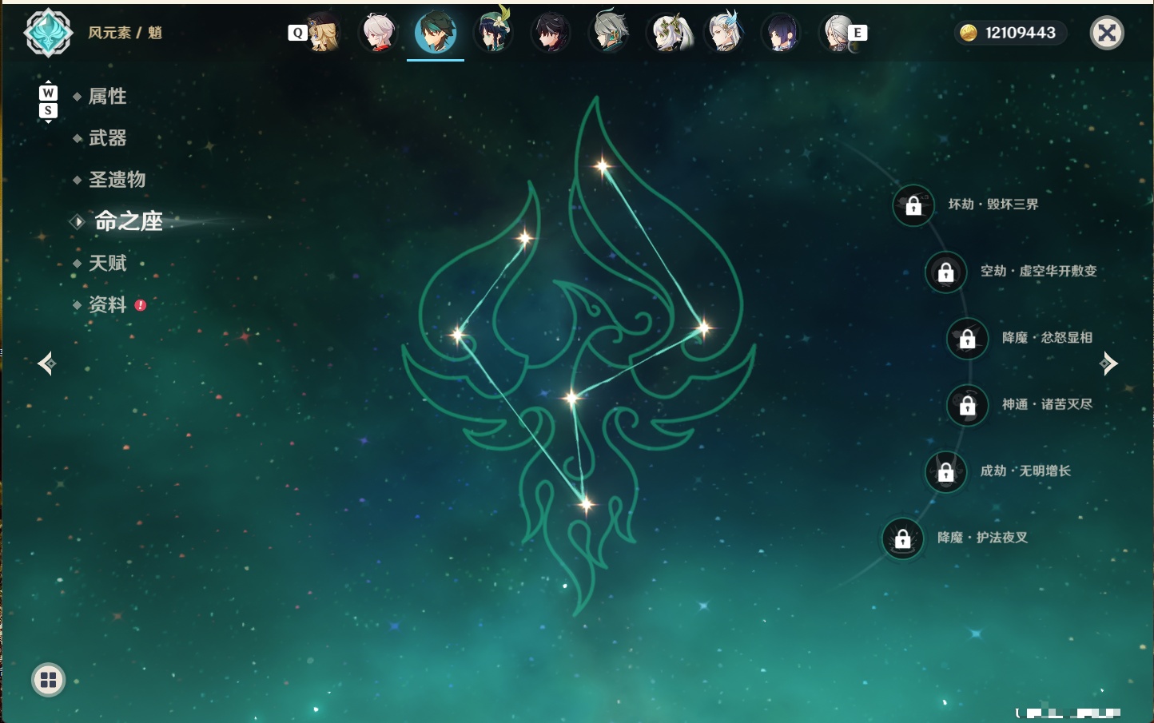The height and width of the screenshot is (723, 1154).
Task: Switch to the 属性 attributes tab
Action: coord(107,97)
